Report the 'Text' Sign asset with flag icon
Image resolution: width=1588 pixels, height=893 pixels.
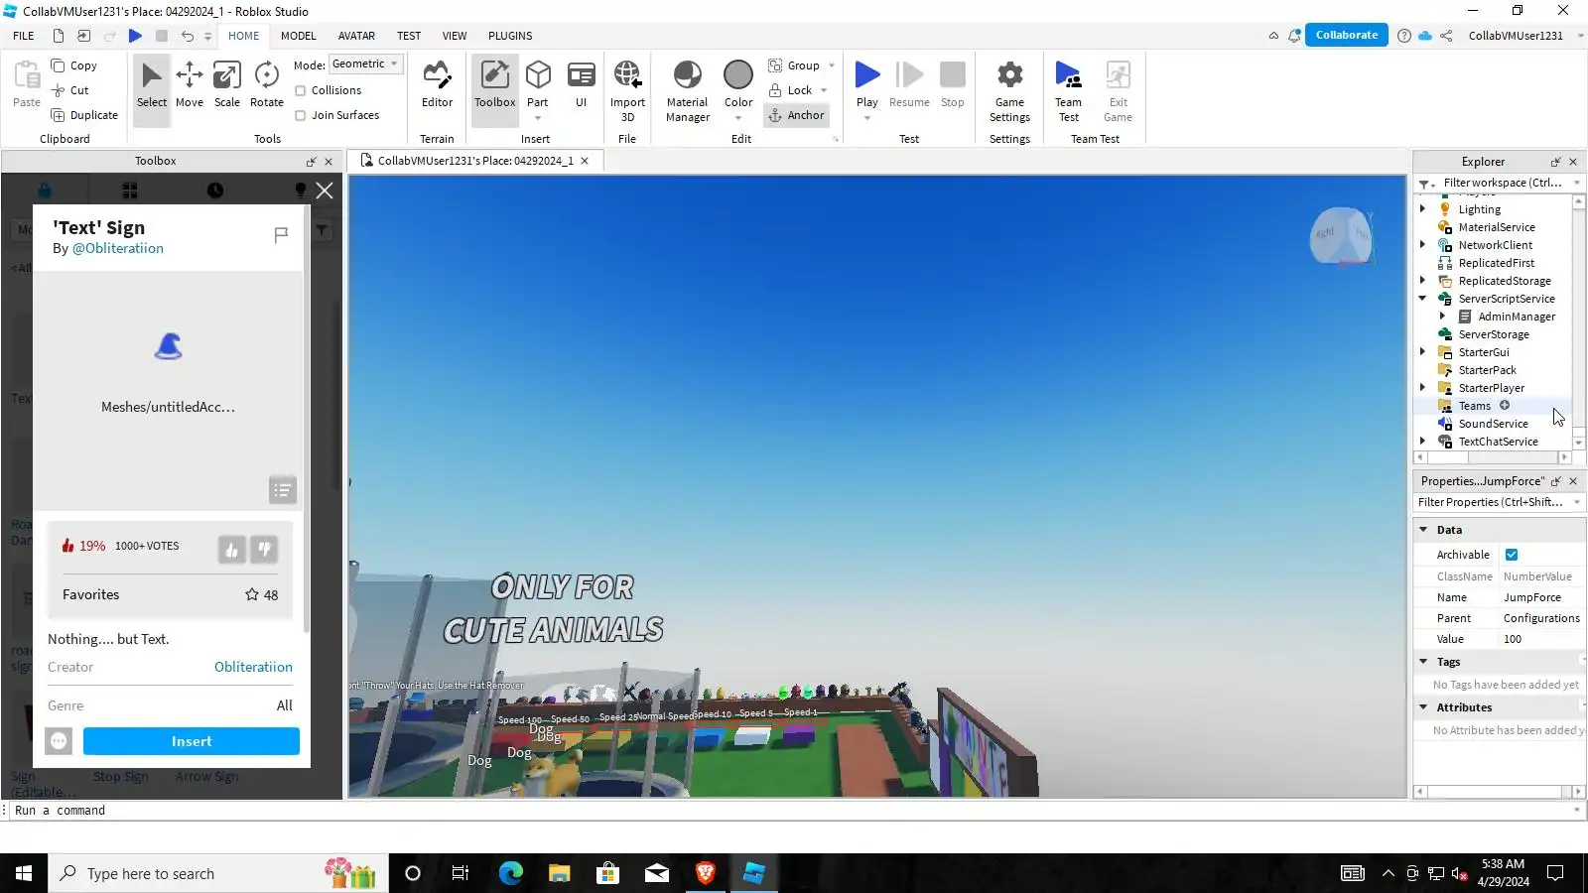(281, 234)
